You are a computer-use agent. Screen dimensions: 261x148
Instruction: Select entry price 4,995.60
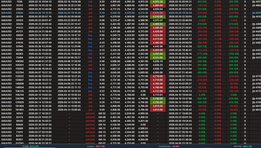[x=115, y=2]
